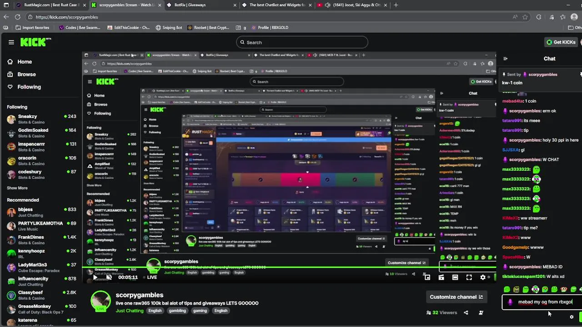The width and height of the screenshot is (582, 327).
Task: Open Sniping Bot bookmark
Action: click(x=169, y=27)
